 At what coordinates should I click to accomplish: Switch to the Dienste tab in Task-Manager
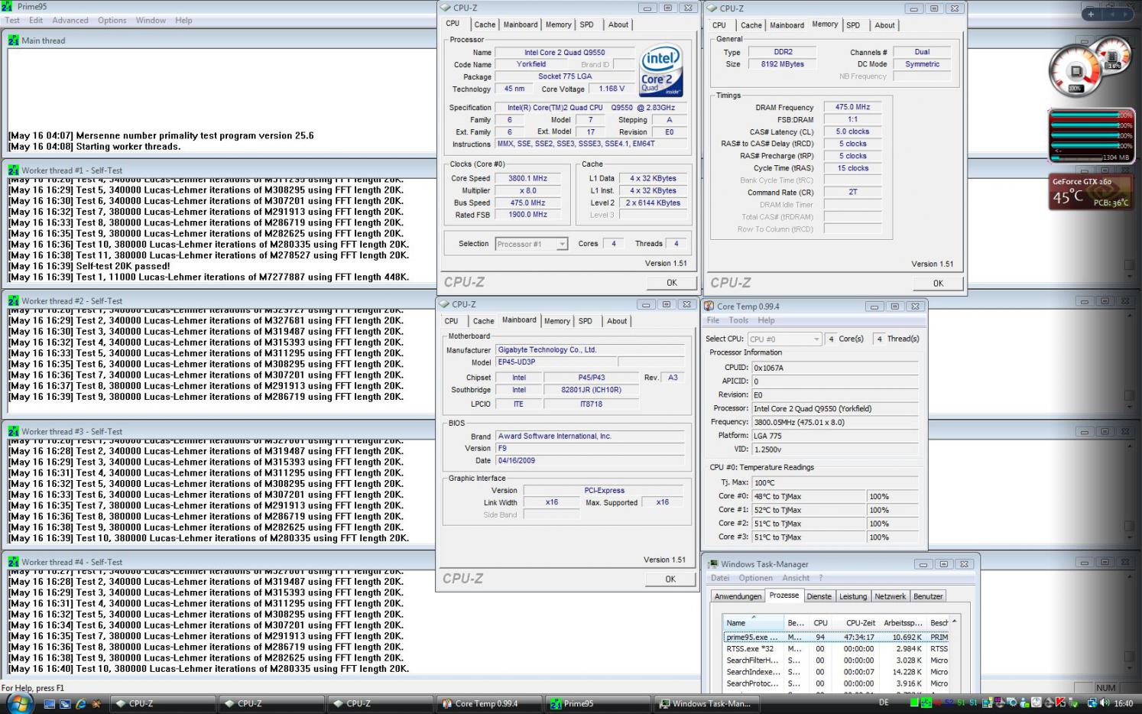click(819, 596)
